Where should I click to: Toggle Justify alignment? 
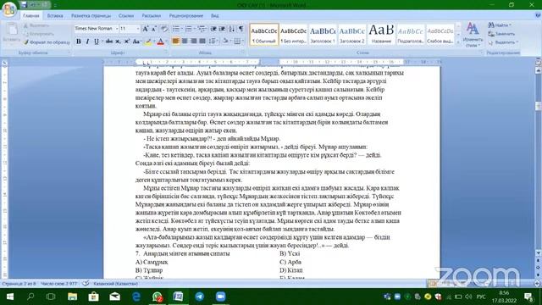[x=202, y=42]
